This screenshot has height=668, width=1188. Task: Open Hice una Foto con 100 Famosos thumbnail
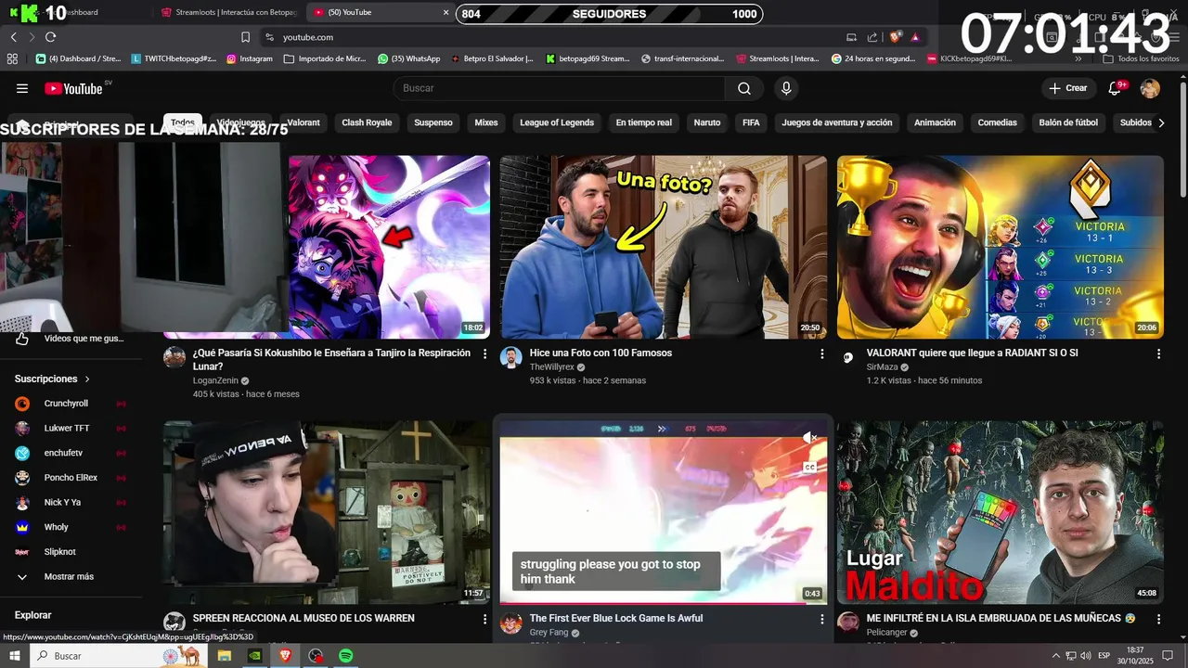coord(664,247)
